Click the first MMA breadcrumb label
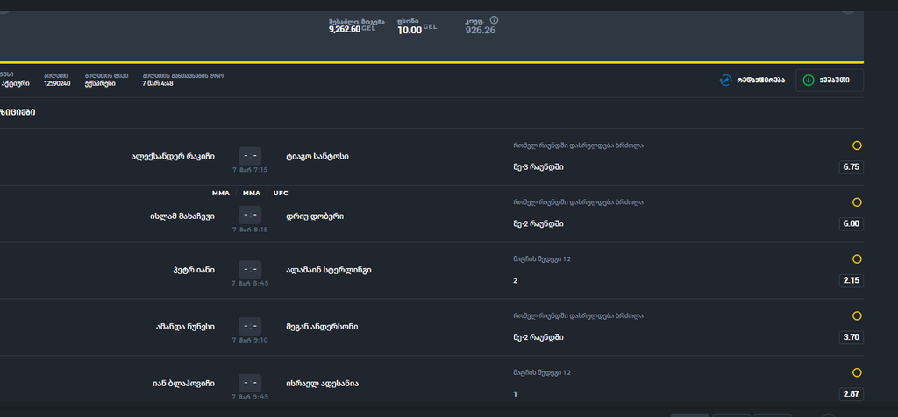The height and width of the screenshot is (417, 898). (220, 194)
